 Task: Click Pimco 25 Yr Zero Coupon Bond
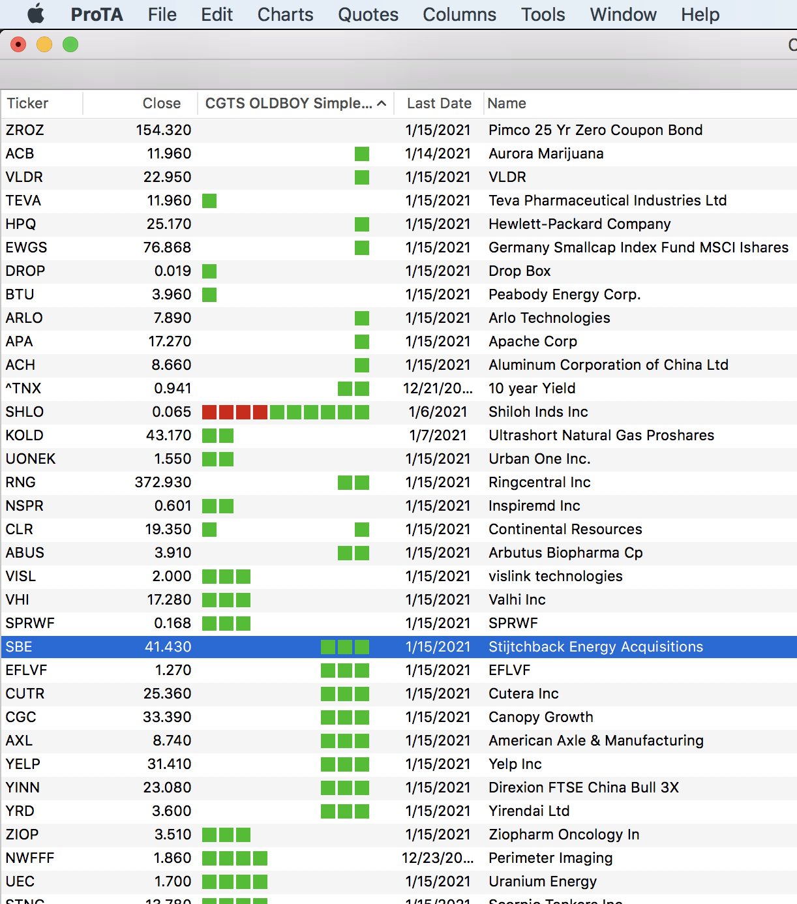point(595,130)
